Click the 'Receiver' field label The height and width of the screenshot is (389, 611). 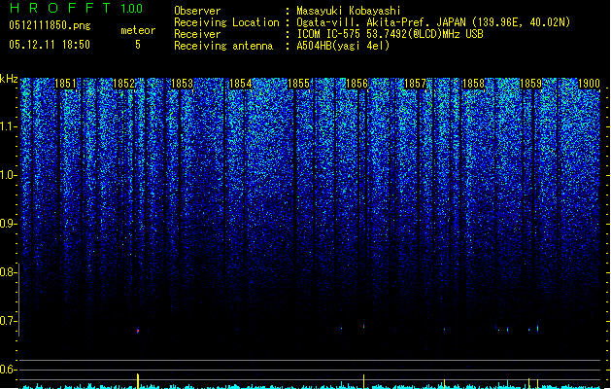pyautogui.click(x=197, y=34)
